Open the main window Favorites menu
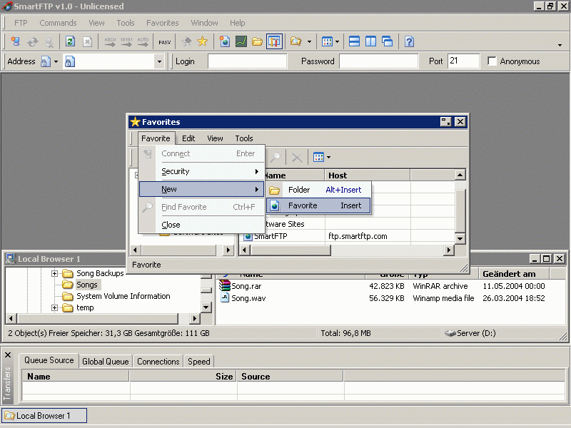 [x=163, y=23]
